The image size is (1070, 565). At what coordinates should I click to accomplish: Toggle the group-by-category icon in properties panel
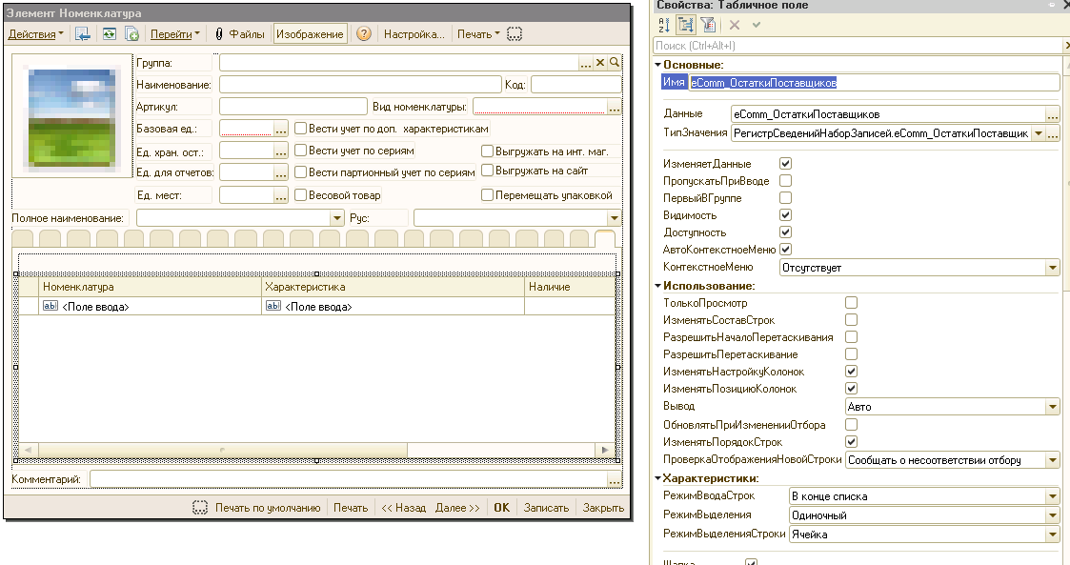[x=686, y=26]
